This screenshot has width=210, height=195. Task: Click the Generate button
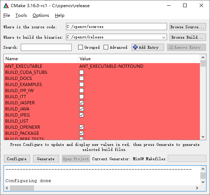tap(46, 159)
